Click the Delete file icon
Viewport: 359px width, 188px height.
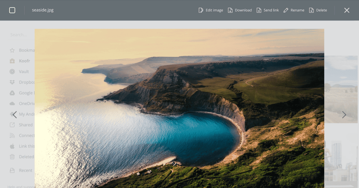pos(311,10)
